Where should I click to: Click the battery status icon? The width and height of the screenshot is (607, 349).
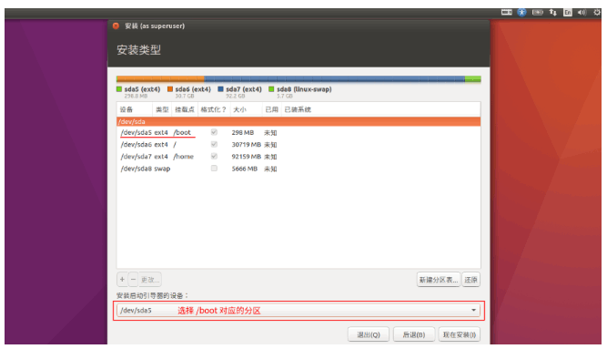pyautogui.click(x=537, y=13)
